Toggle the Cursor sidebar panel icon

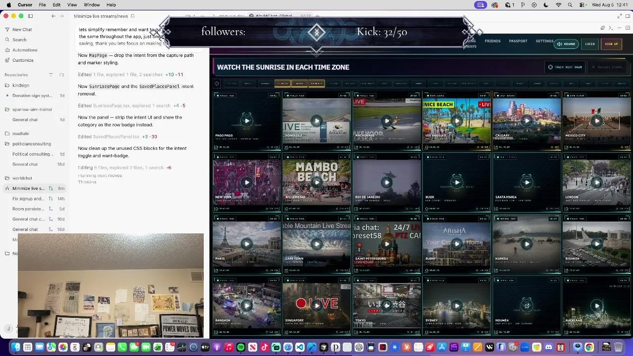[30, 16]
